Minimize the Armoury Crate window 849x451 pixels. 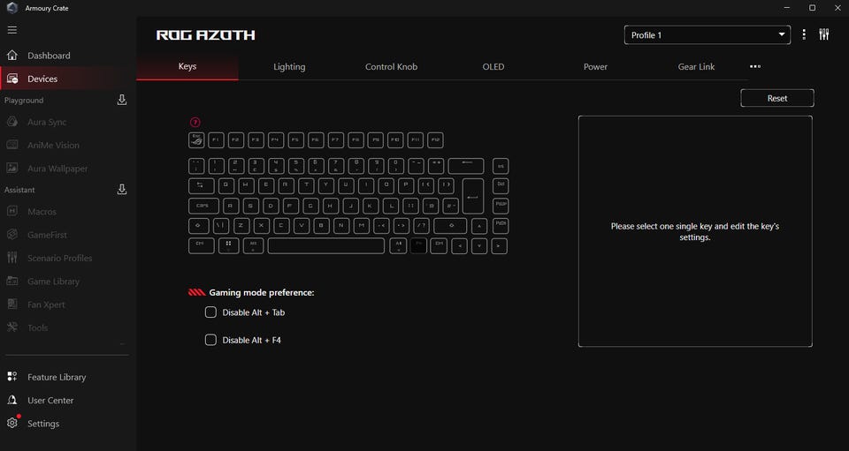click(x=787, y=8)
